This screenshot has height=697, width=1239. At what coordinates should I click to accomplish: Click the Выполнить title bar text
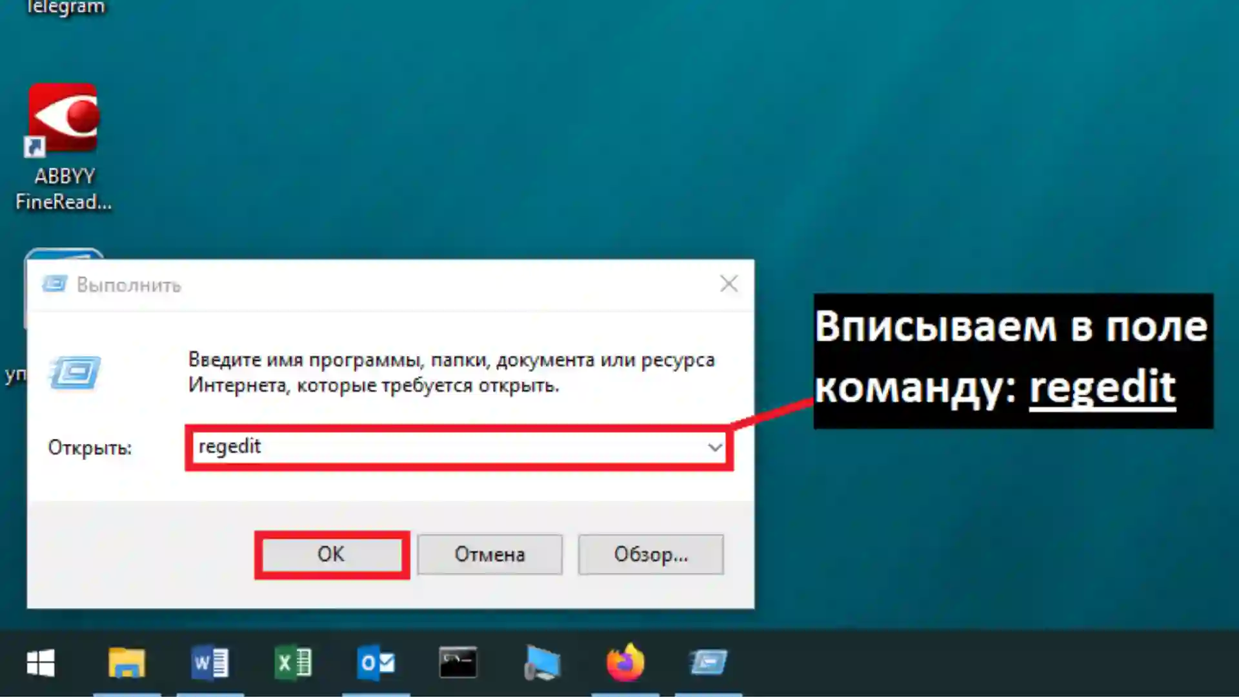click(x=128, y=285)
